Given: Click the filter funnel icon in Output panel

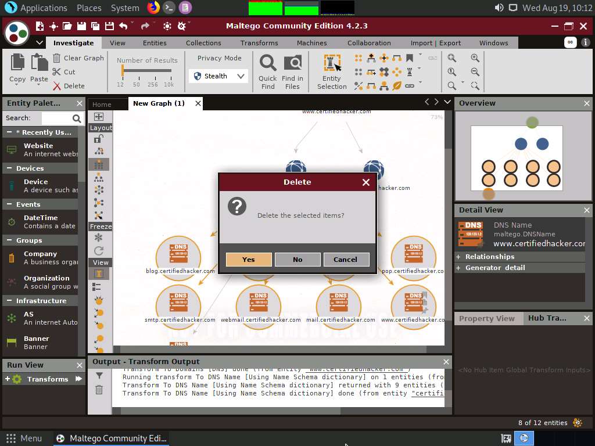Looking at the screenshot, I should click(x=99, y=376).
